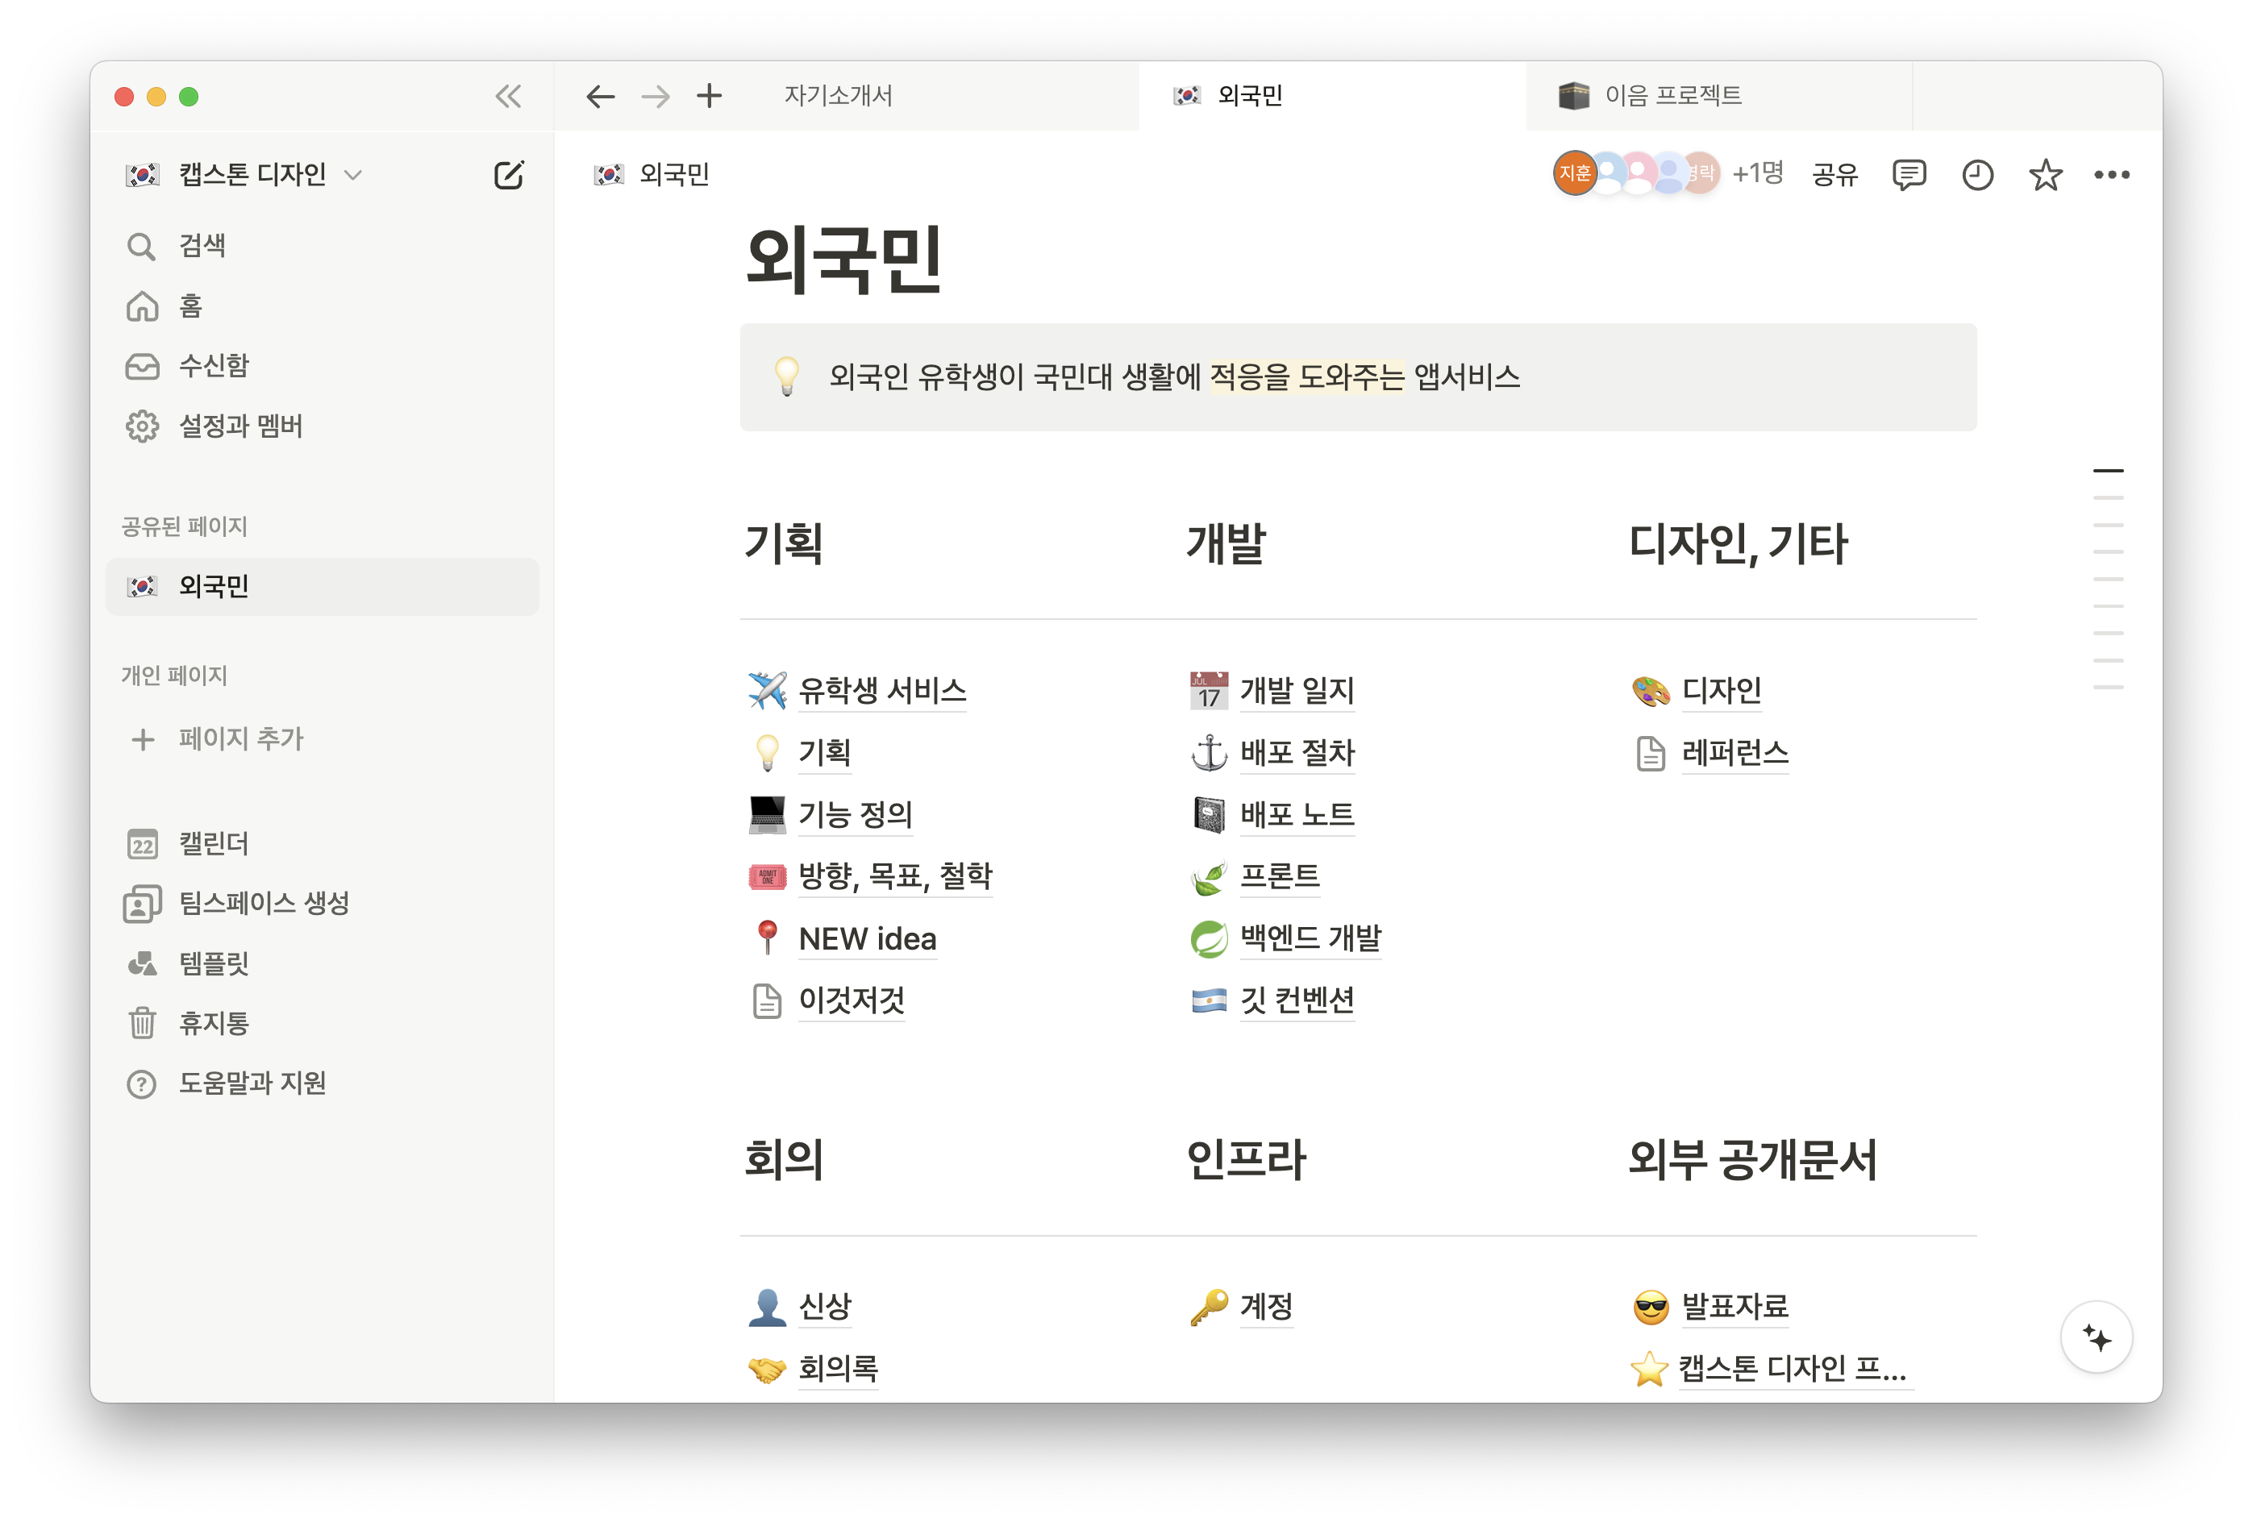
Task: Click the calendar icon beside 개발 일지
Action: click(x=1209, y=690)
